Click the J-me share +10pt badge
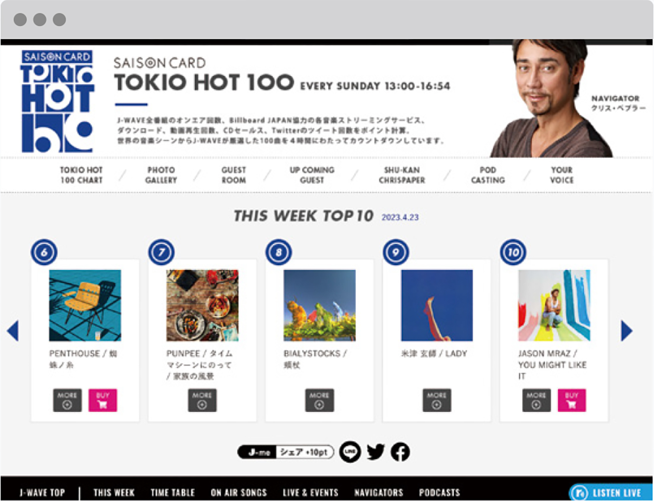 tap(286, 452)
